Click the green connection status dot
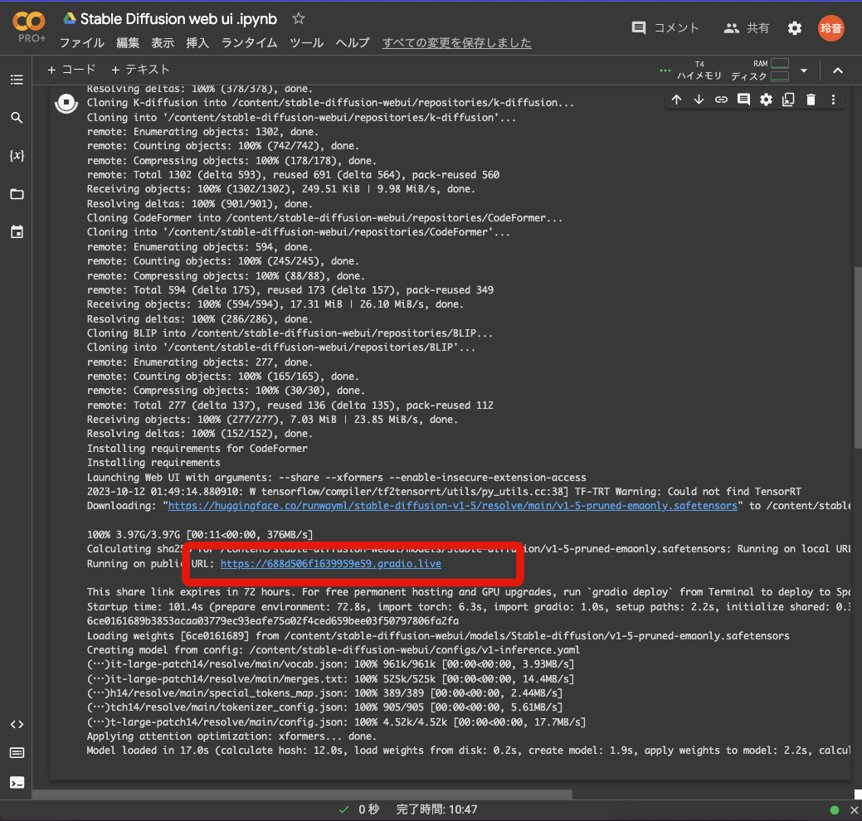The width and height of the screenshot is (862, 821). point(835,810)
